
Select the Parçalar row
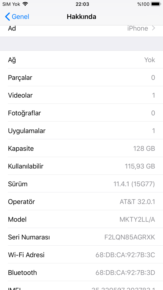pyautogui.click(x=81, y=77)
